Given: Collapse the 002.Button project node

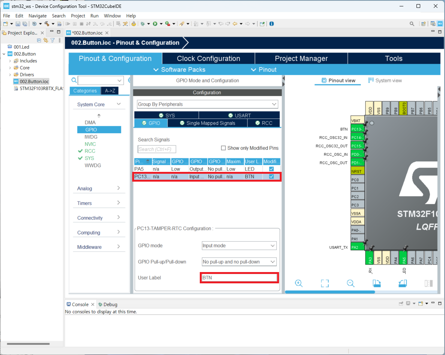Looking at the screenshot, I should [x=4, y=54].
